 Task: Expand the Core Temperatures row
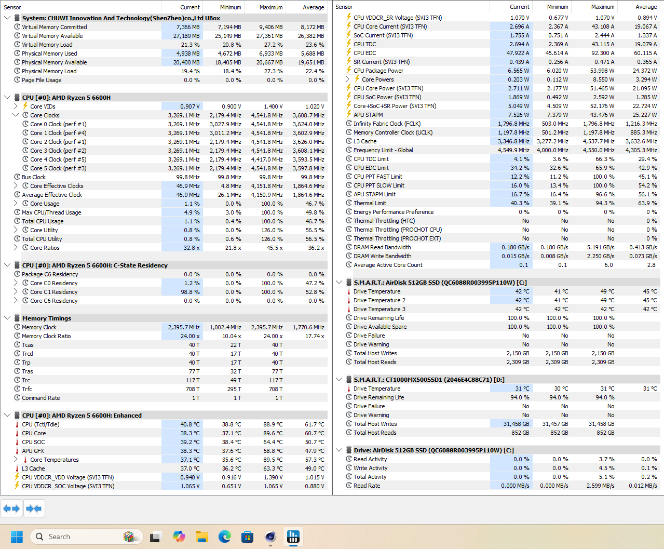(x=16, y=460)
